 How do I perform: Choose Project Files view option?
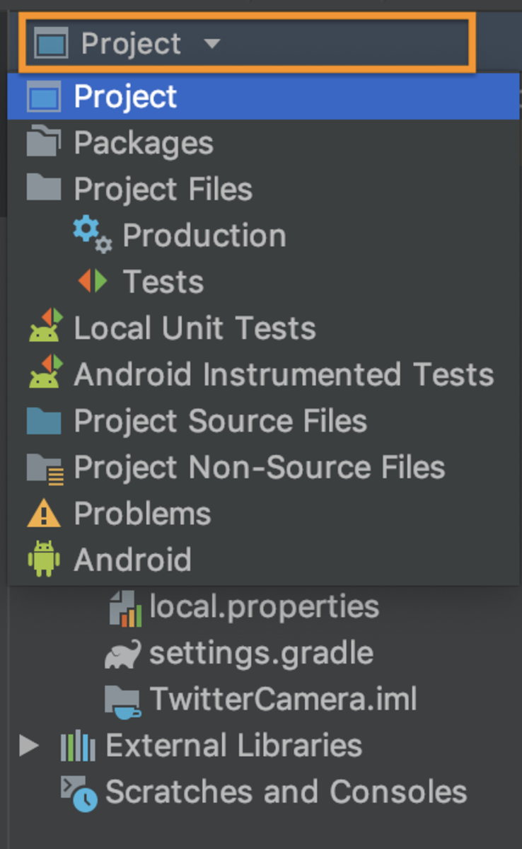click(163, 190)
